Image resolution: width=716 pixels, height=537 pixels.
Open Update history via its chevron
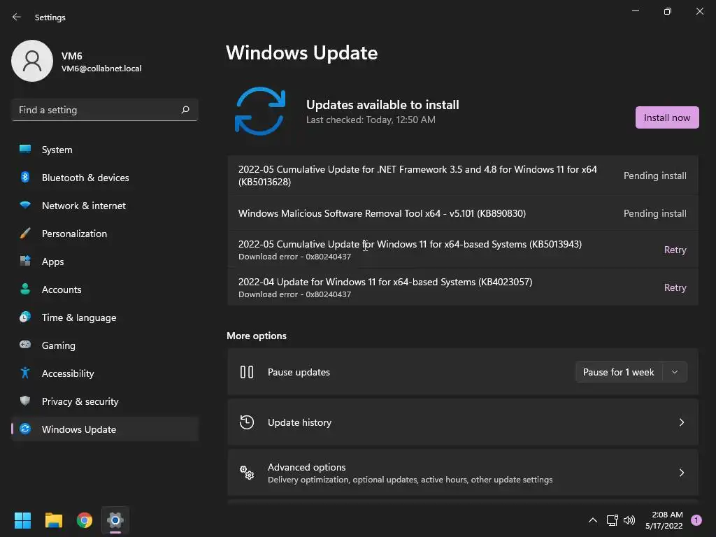681,422
